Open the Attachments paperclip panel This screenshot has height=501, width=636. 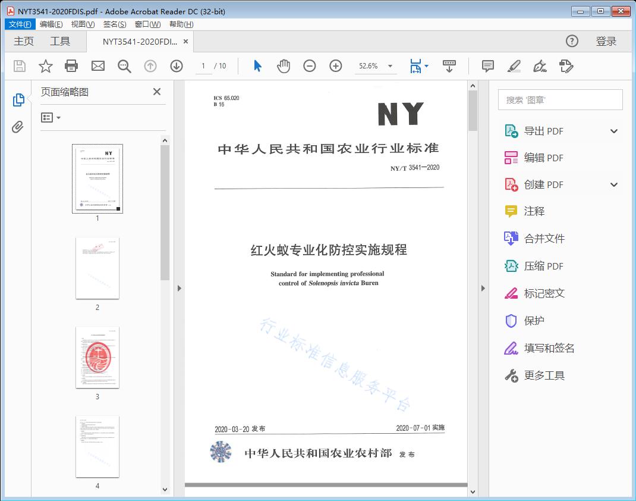coord(17,125)
